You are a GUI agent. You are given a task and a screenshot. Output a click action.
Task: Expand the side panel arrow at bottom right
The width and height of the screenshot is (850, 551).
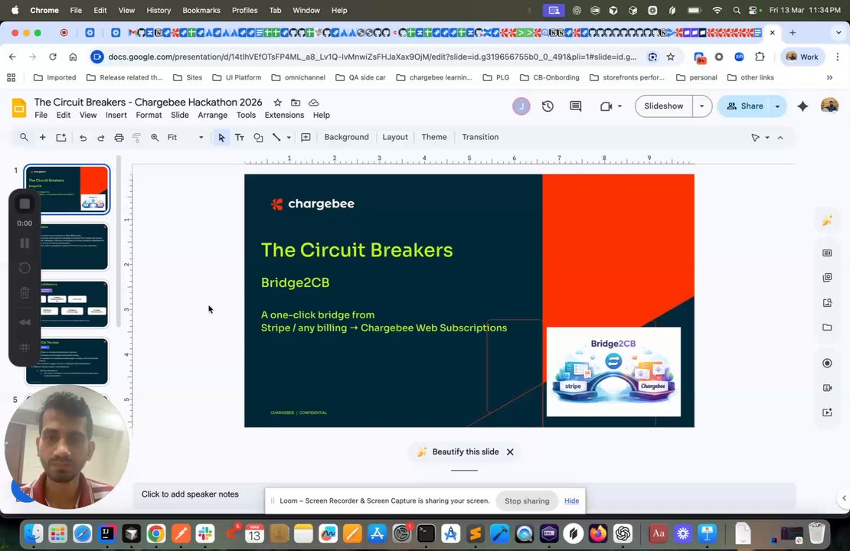(844, 498)
